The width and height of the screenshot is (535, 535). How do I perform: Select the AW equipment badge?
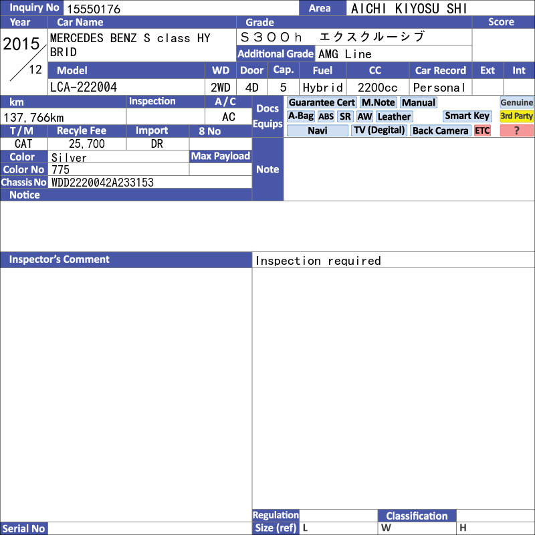tap(364, 116)
